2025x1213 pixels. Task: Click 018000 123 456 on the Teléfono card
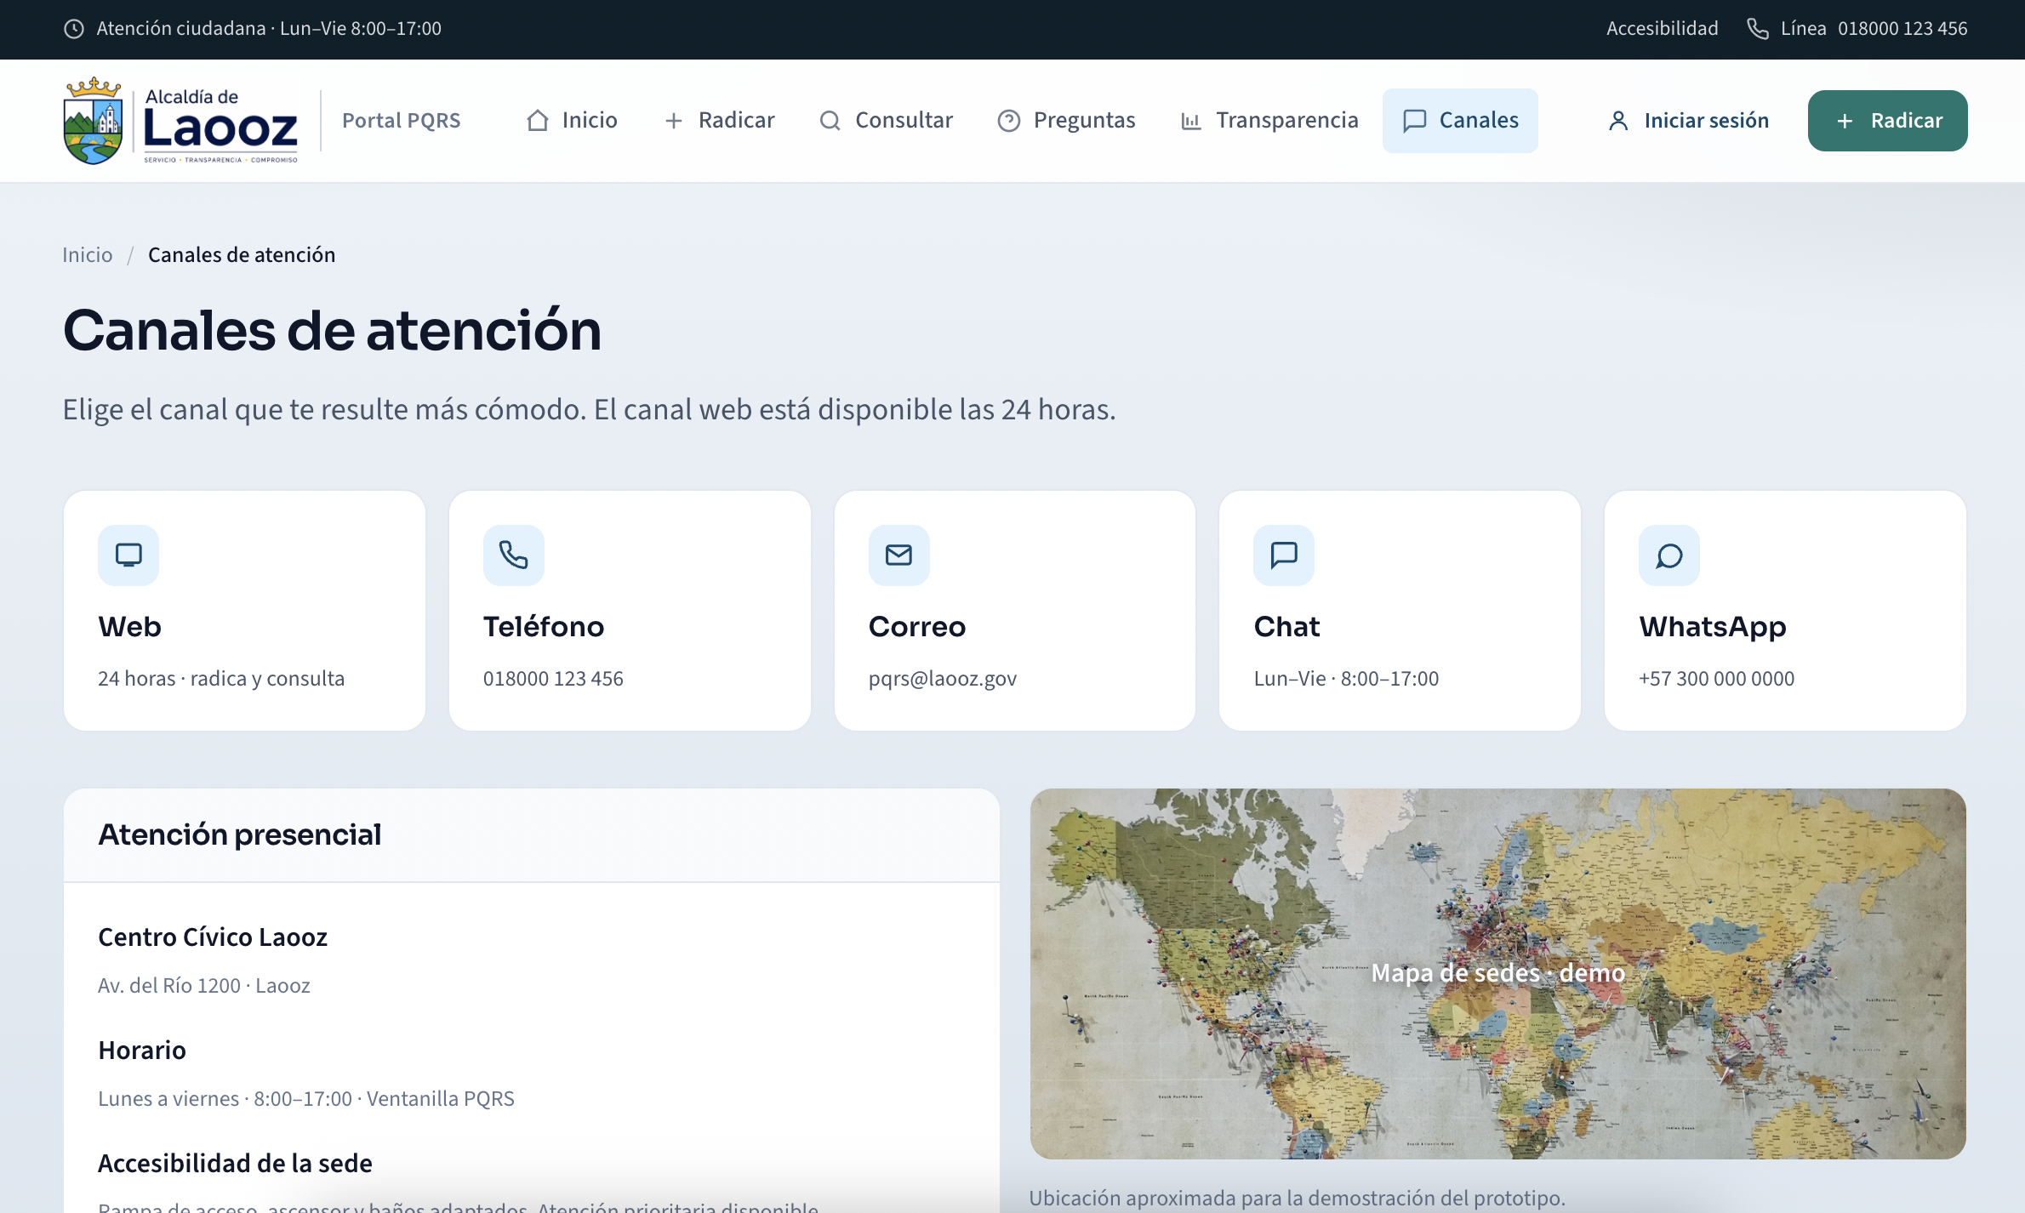pyautogui.click(x=553, y=679)
